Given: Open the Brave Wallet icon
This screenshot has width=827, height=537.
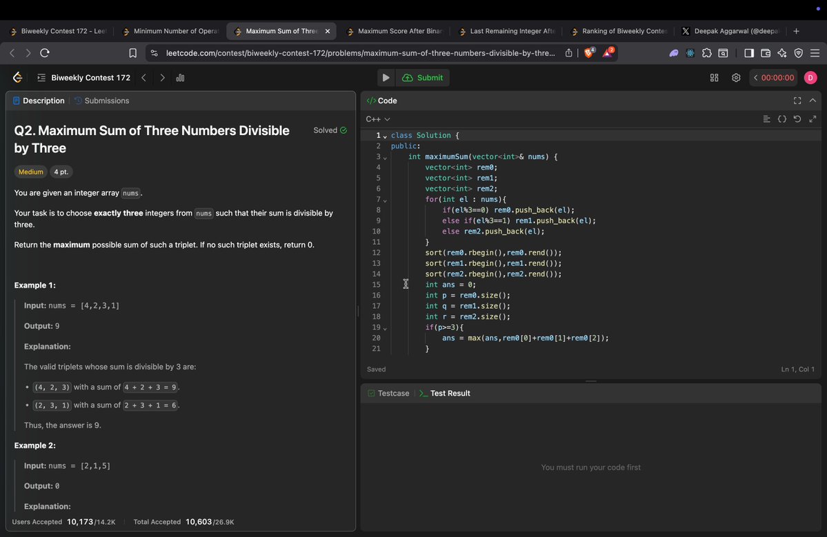Looking at the screenshot, I should tap(766, 52).
